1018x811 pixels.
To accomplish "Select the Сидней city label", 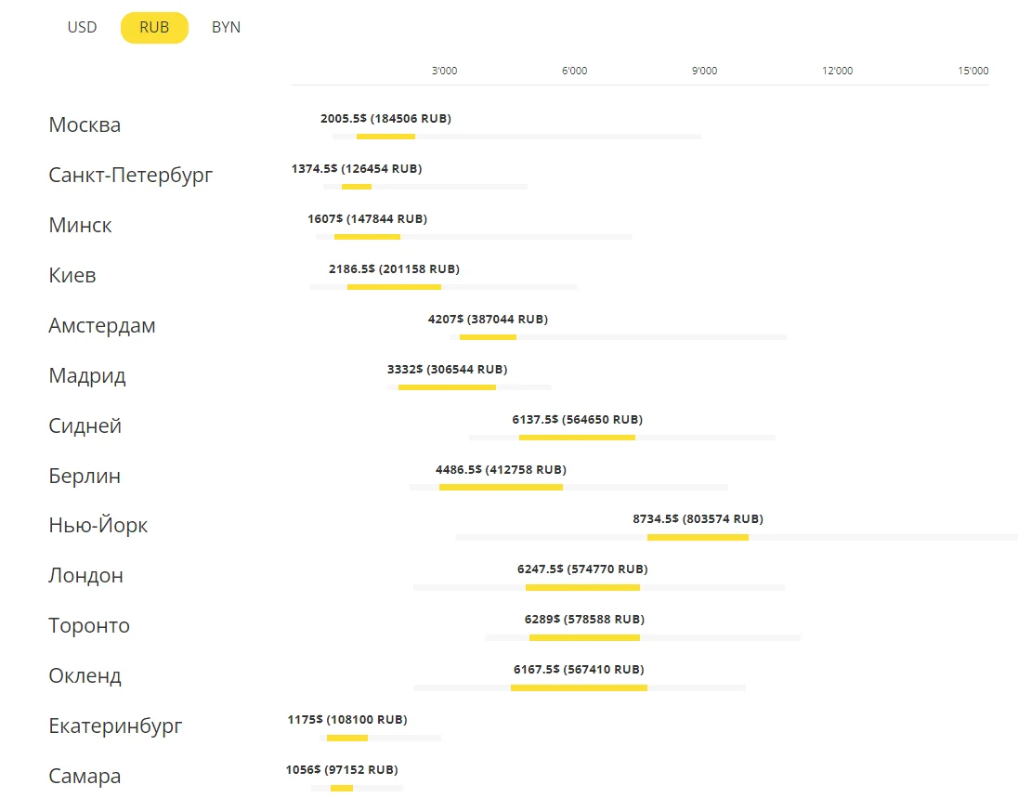I will [x=85, y=426].
